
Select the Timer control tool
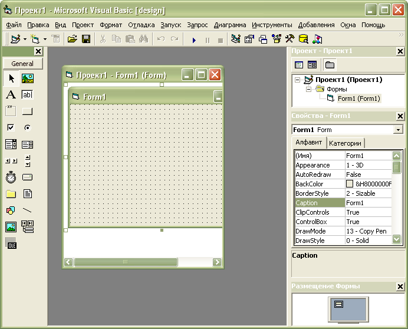[x=11, y=177]
